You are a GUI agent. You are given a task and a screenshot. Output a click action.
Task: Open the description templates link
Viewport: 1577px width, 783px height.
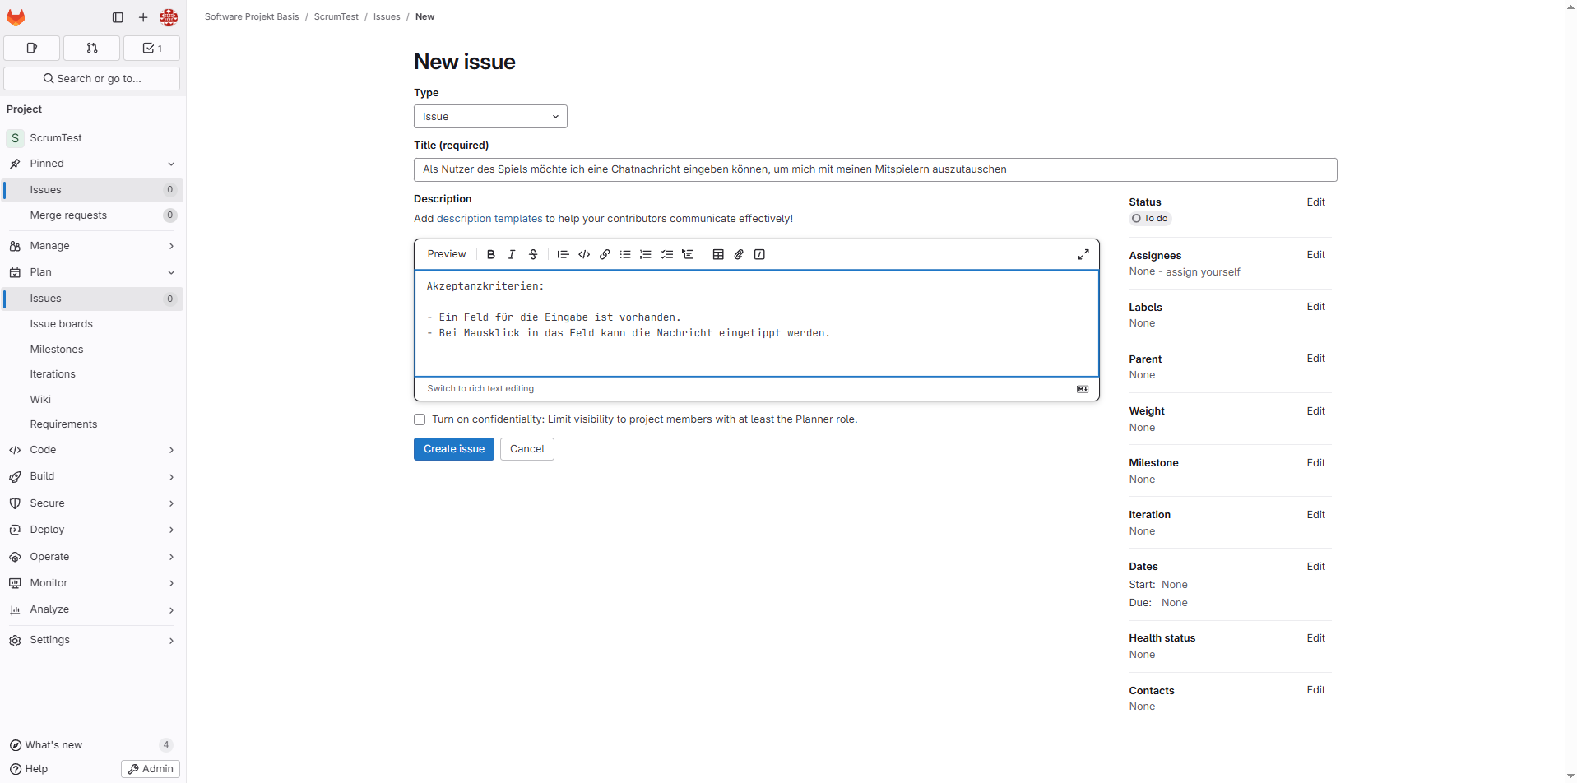point(489,219)
